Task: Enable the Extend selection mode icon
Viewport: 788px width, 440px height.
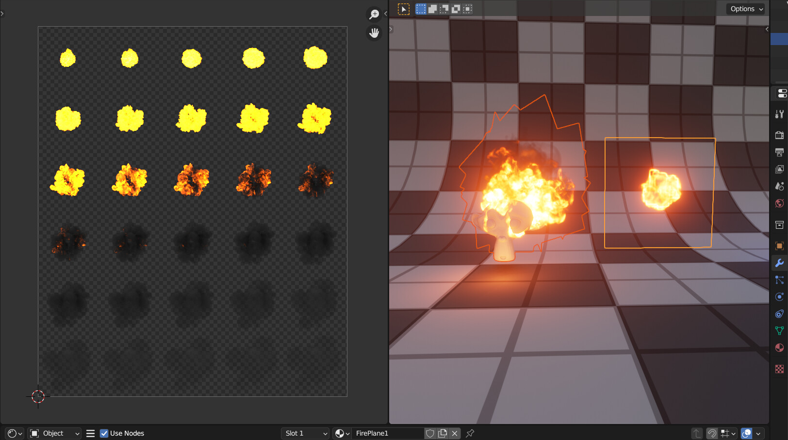Action: click(432, 9)
